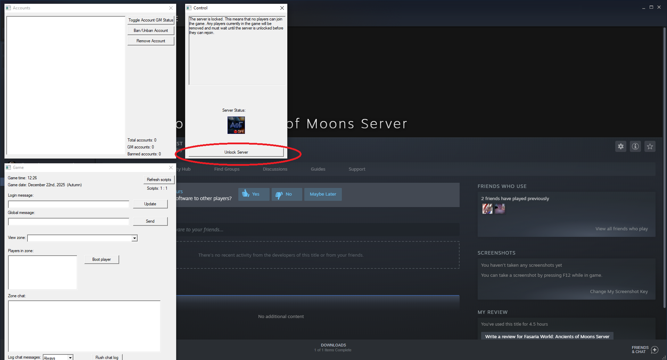Unlock the server in Control window
667x360 pixels.
click(236, 152)
